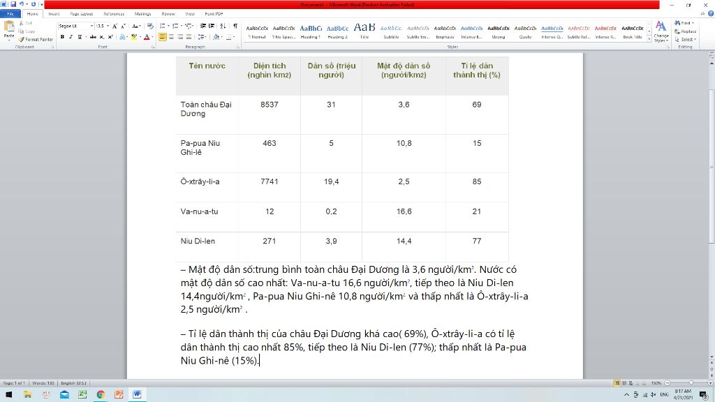
Task: Undo the last action
Action: point(22,4)
